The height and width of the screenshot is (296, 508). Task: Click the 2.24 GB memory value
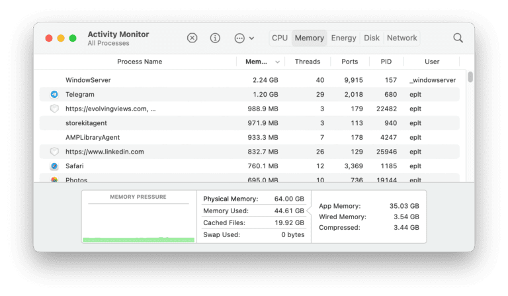[x=265, y=80]
